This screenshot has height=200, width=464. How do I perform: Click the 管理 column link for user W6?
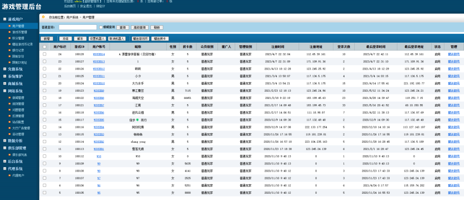454,186
